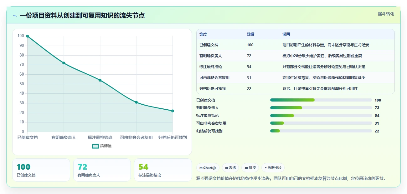This screenshot has width=407, height=194.
Task: Click the 表格 chip
Action: click(x=230, y=168)
